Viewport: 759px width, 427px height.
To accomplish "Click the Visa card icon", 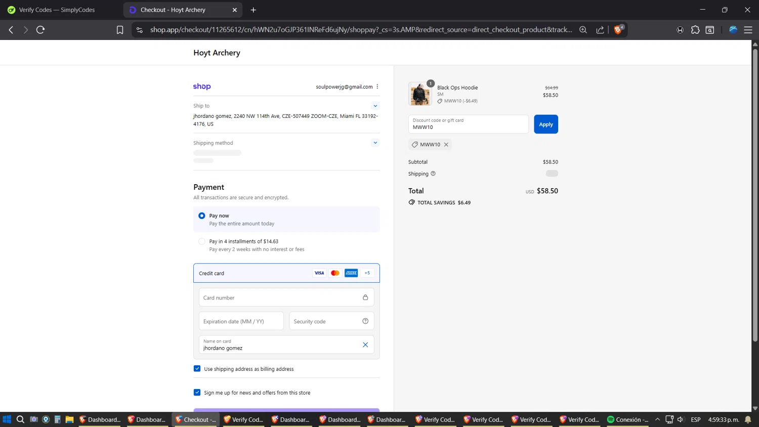I will tap(319, 273).
